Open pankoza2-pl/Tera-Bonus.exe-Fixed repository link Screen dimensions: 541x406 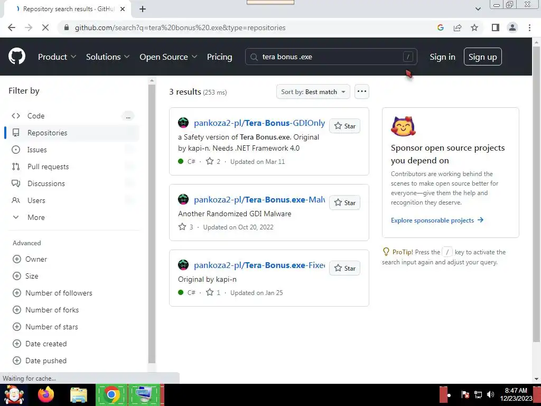coord(259,265)
